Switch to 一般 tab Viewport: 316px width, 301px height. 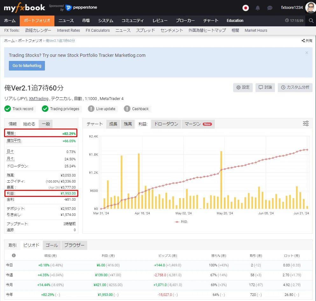tap(46, 124)
